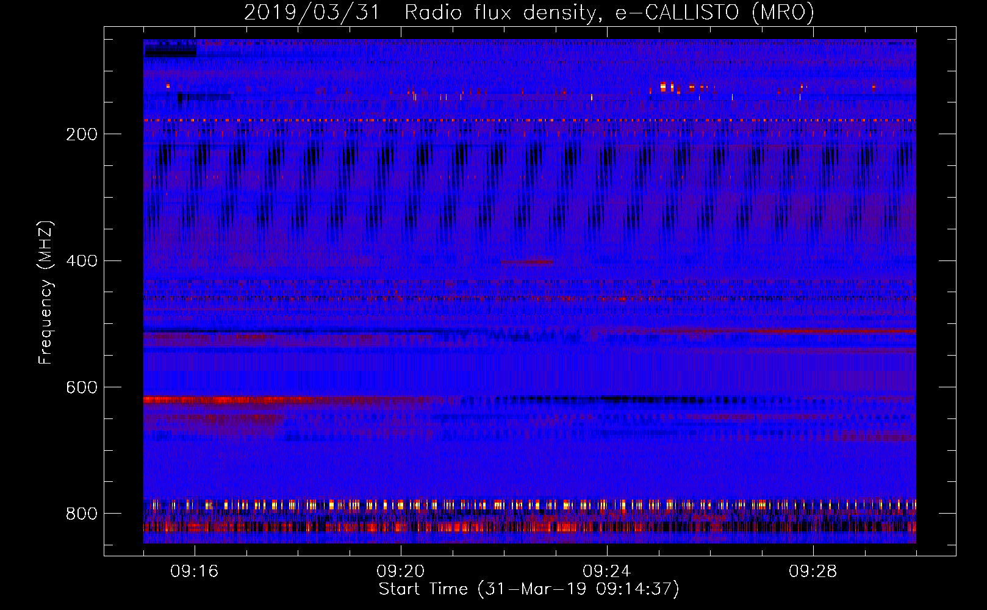Click the 200 frequency tick label

(82, 134)
